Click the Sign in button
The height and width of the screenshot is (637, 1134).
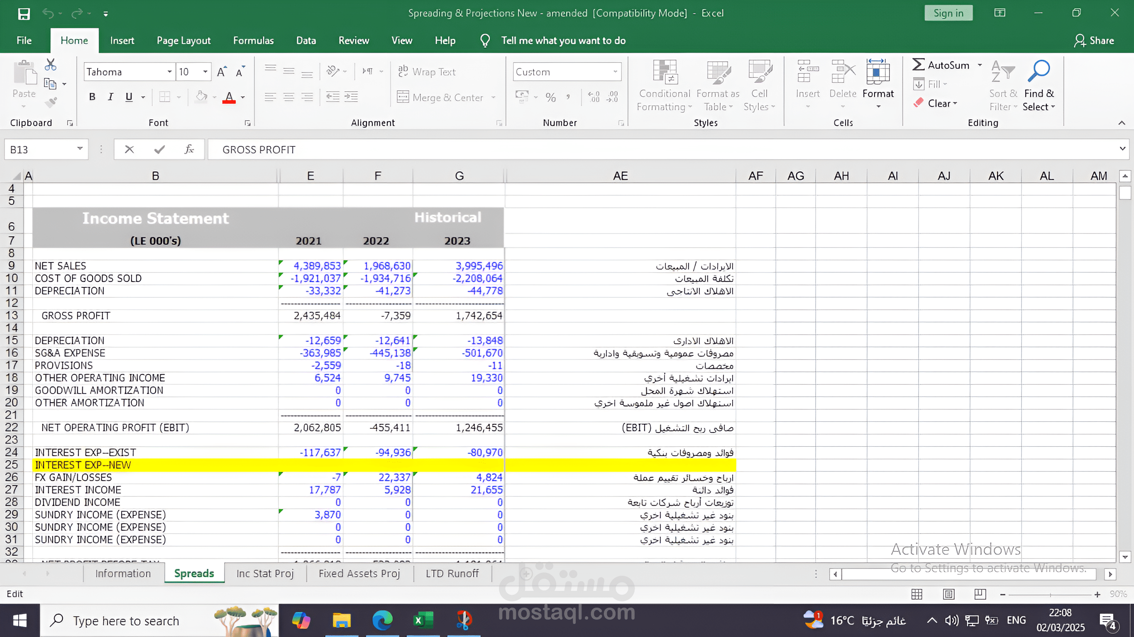[x=949, y=13]
